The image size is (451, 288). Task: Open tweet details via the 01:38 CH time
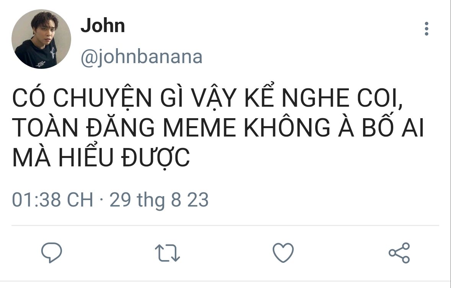point(53,200)
